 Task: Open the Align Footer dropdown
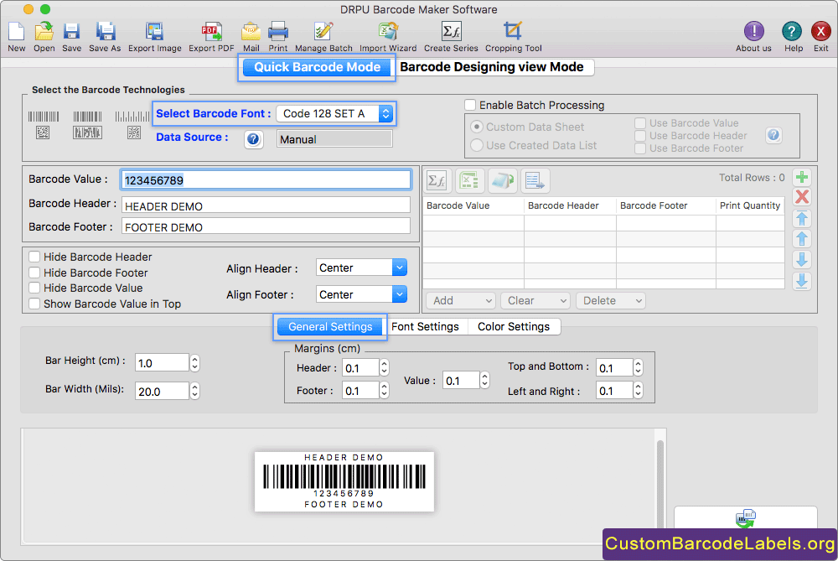[x=361, y=294]
